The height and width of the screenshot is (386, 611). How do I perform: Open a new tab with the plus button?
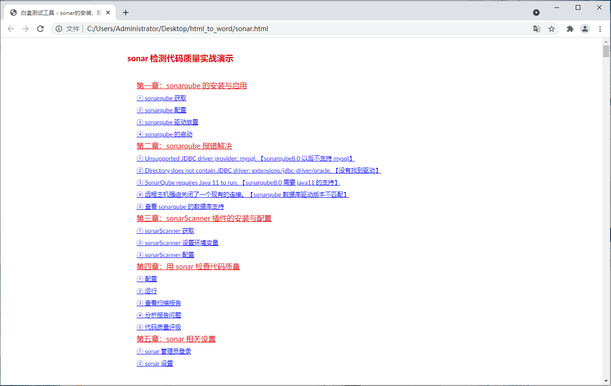tap(125, 13)
